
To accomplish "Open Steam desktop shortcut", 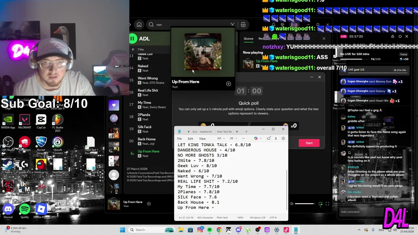I will (x=8, y=166).
